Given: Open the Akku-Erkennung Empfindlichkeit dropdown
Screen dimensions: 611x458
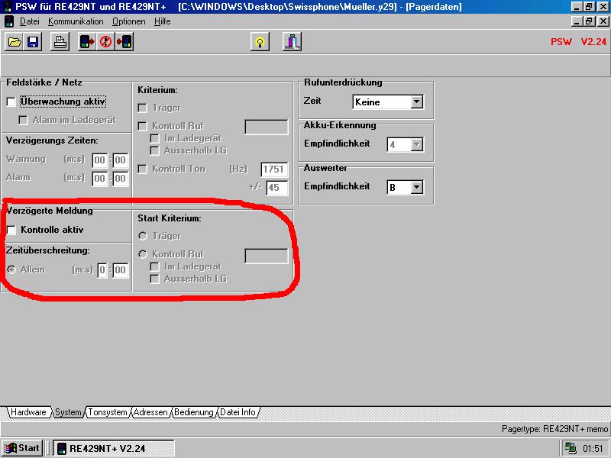Looking at the screenshot, I should [x=416, y=144].
